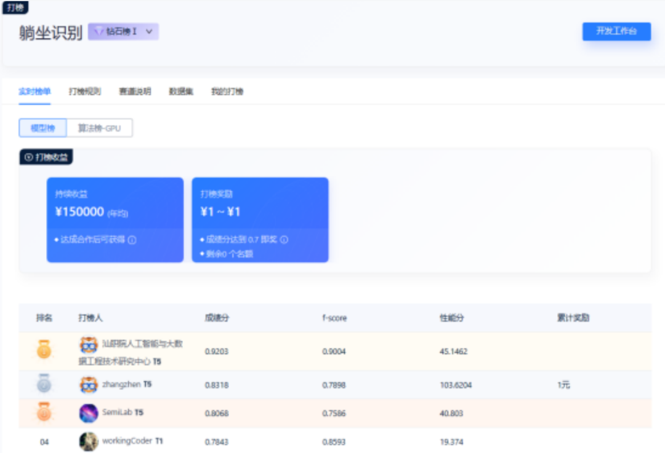Click the rank number 04
The width and height of the screenshot is (665, 453).
pos(44,442)
